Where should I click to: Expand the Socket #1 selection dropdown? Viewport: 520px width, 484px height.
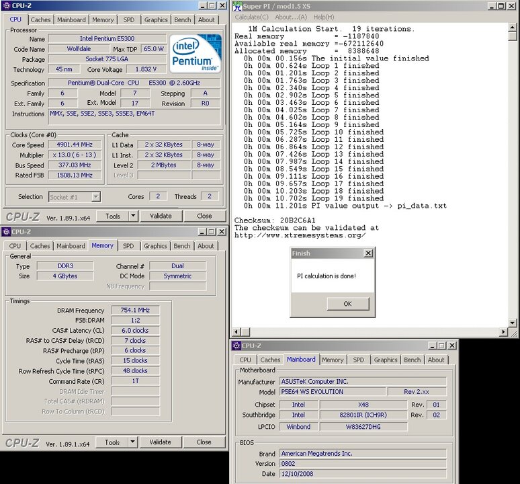pyautogui.click(x=96, y=197)
